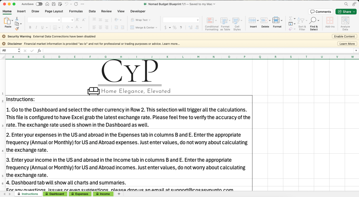The width and height of the screenshot is (359, 197).
Task: Click the Enable Content button
Action: (x=344, y=36)
